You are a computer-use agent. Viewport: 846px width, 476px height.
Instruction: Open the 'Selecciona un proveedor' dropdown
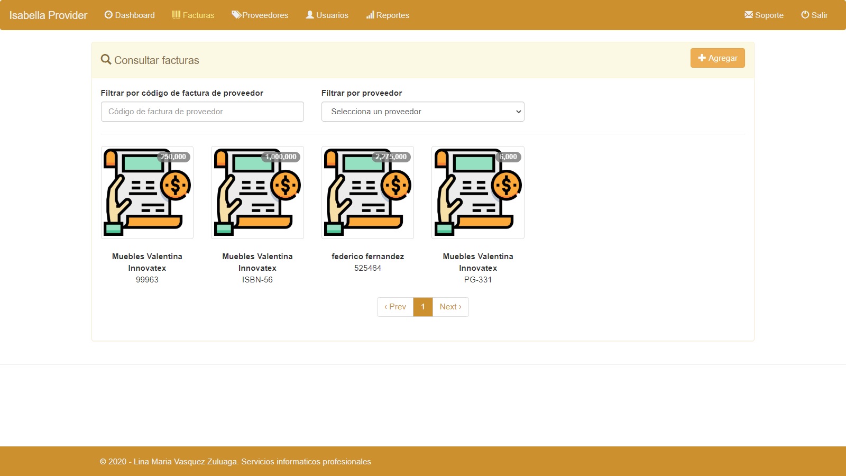[422, 112]
